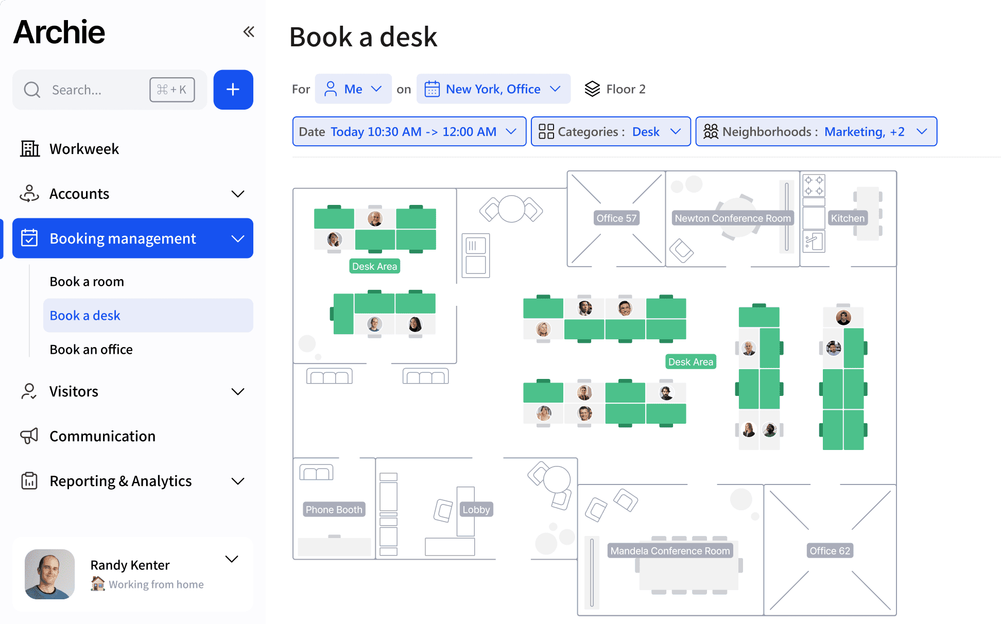Click the Visitors person icon

(29, 391)
